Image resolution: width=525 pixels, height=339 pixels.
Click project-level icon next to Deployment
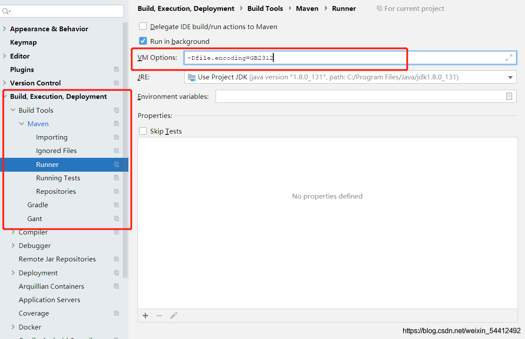[116, 273]
